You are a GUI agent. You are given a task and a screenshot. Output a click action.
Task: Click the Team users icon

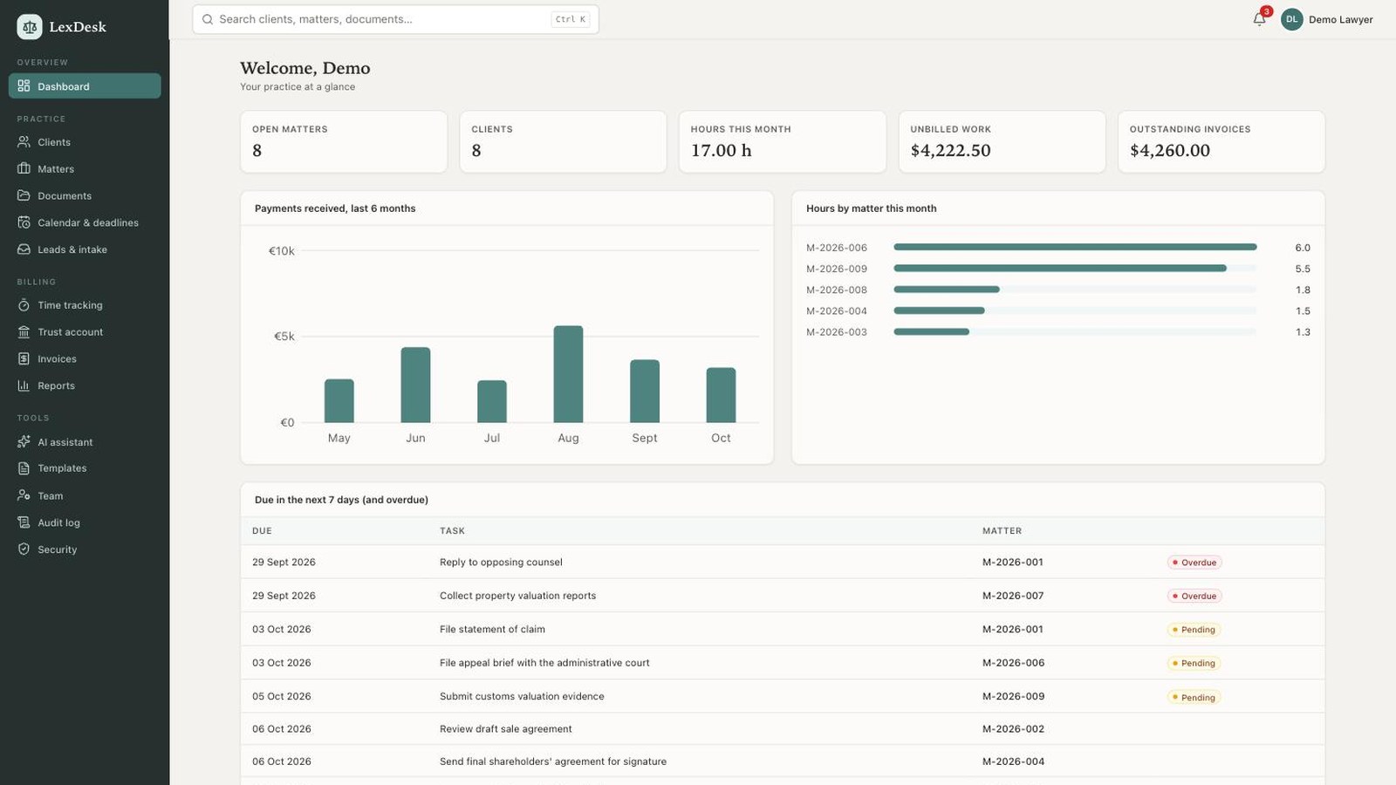pos(24,495)
